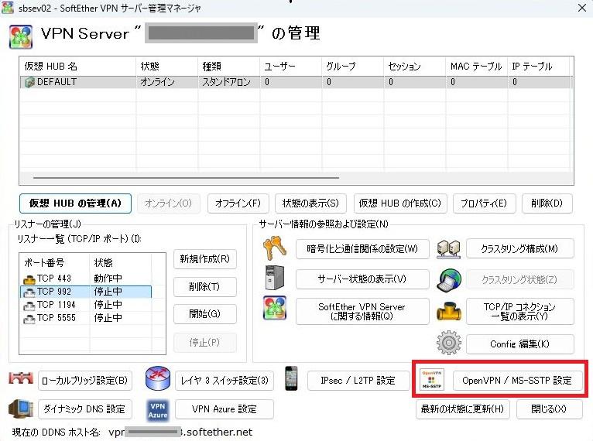The width and height of the screenshot is (593, 441).
Task: Click the 動作中 status of TCP 443
Action: pos(108,279)
